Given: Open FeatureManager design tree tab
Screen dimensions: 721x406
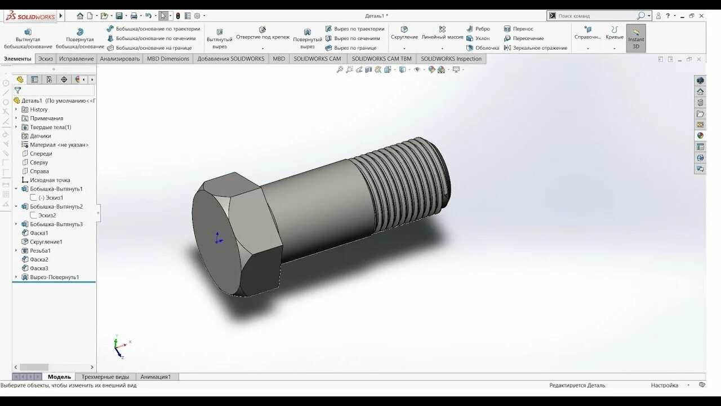Looking at the screenshot, I should [x=20, y=80].
